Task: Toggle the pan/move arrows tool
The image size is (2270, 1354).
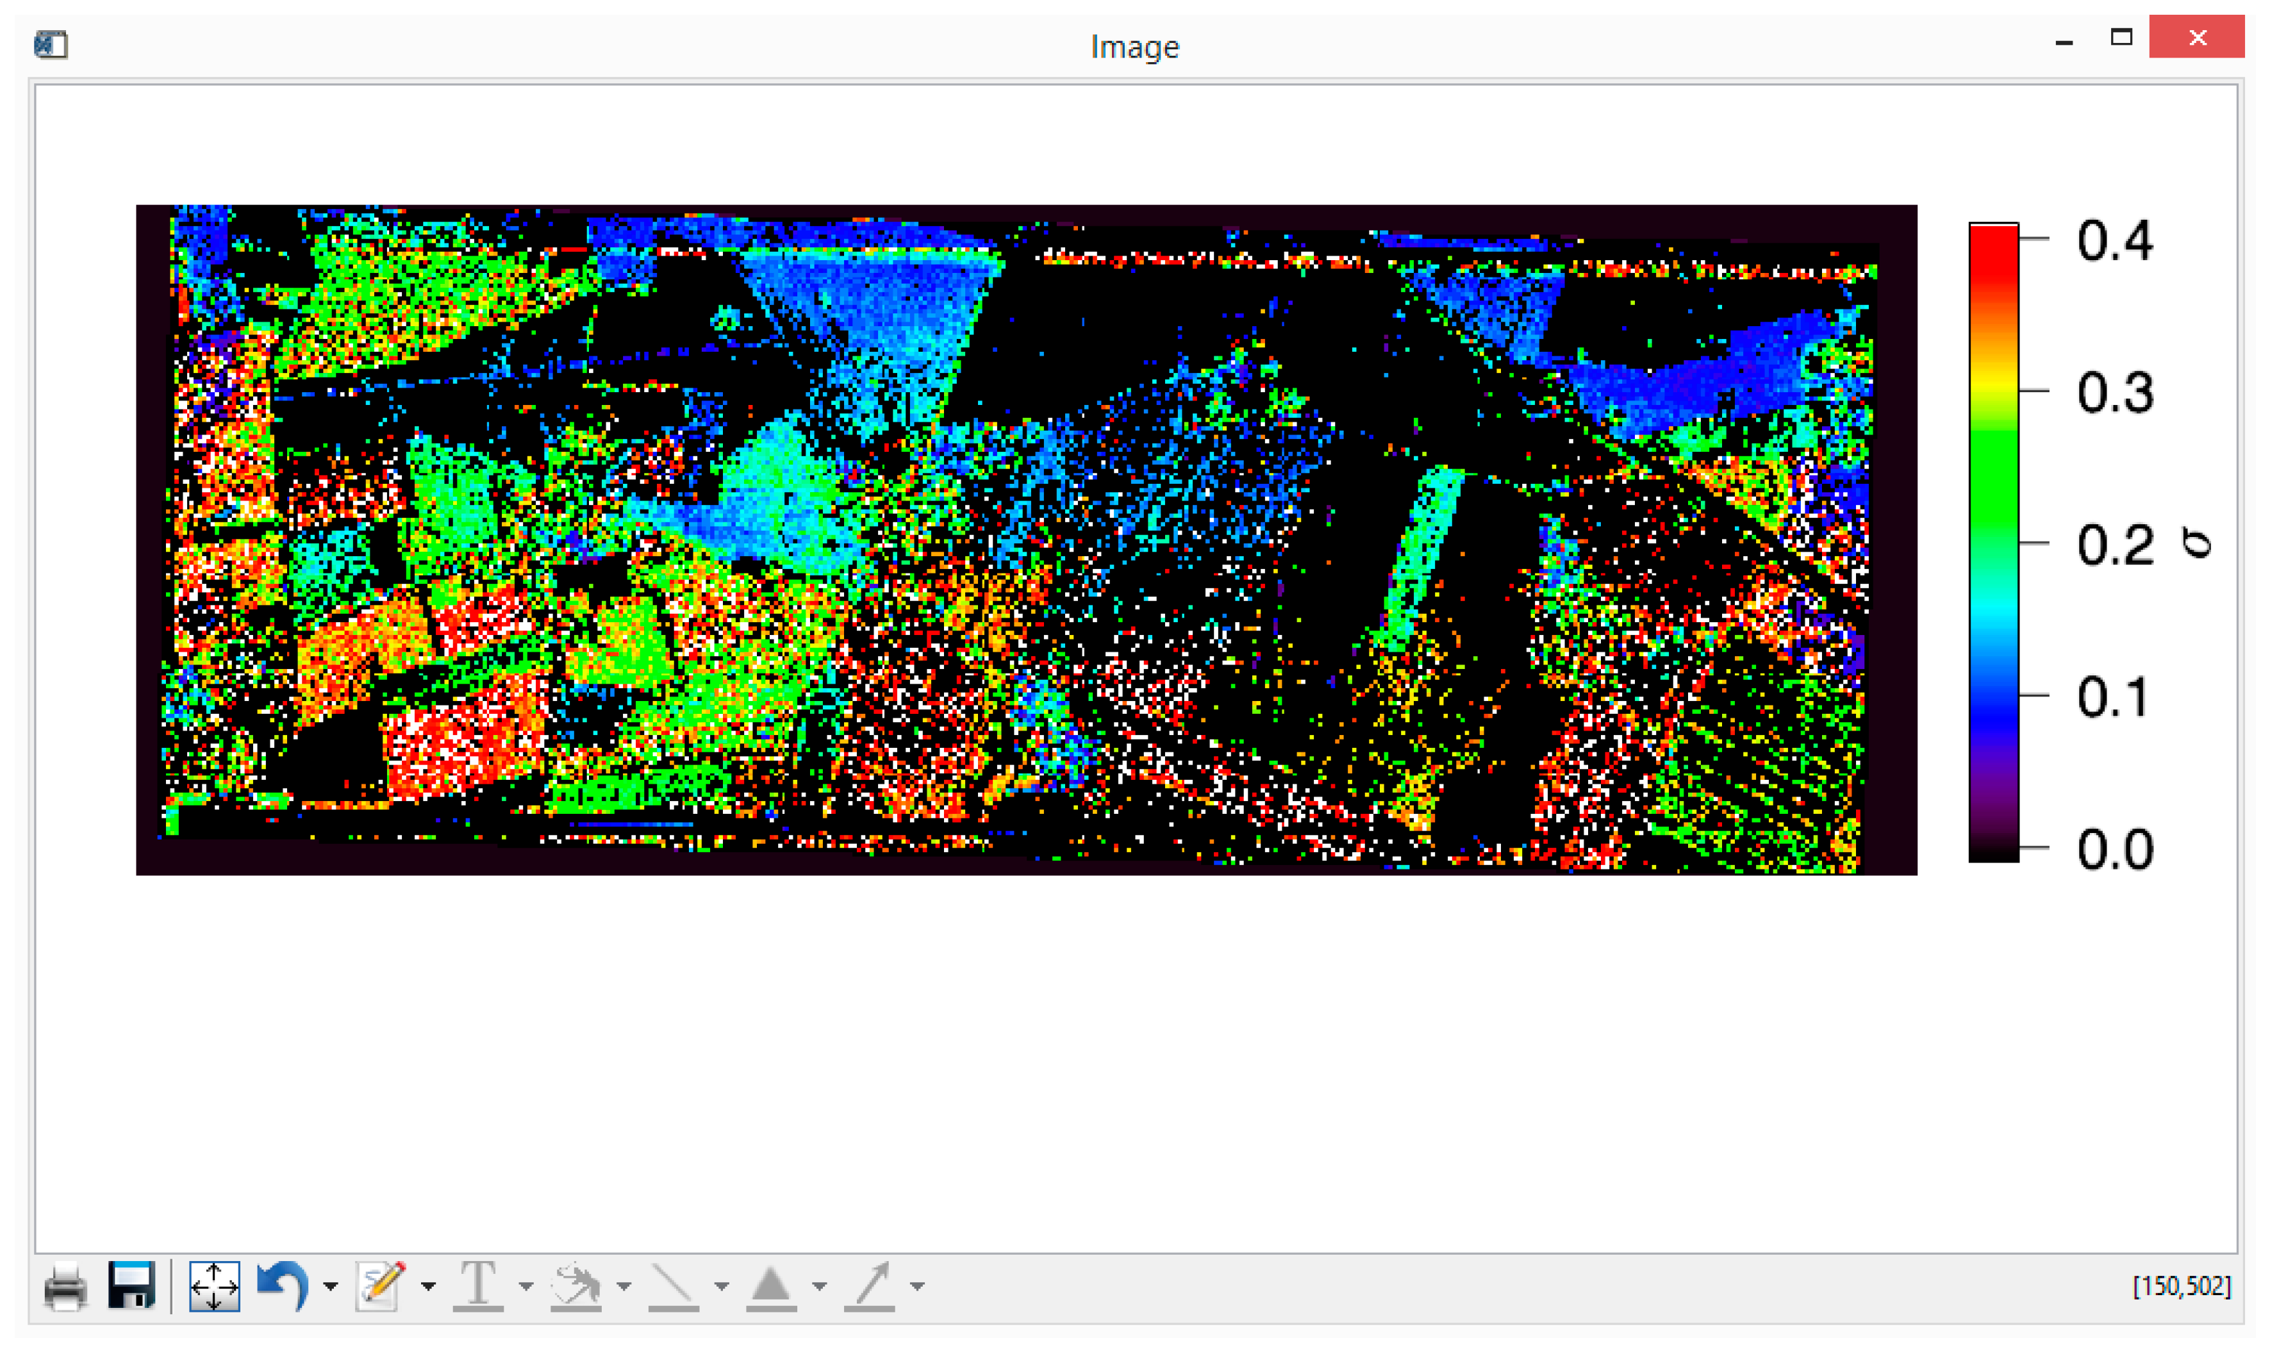Action: click(x=215, y=1287)
